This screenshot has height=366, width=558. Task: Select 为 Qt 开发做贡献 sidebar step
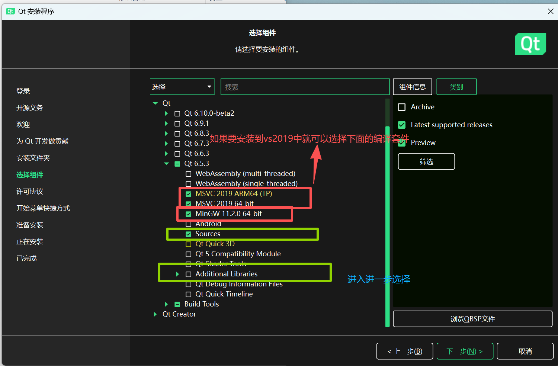tap(42, 141)
